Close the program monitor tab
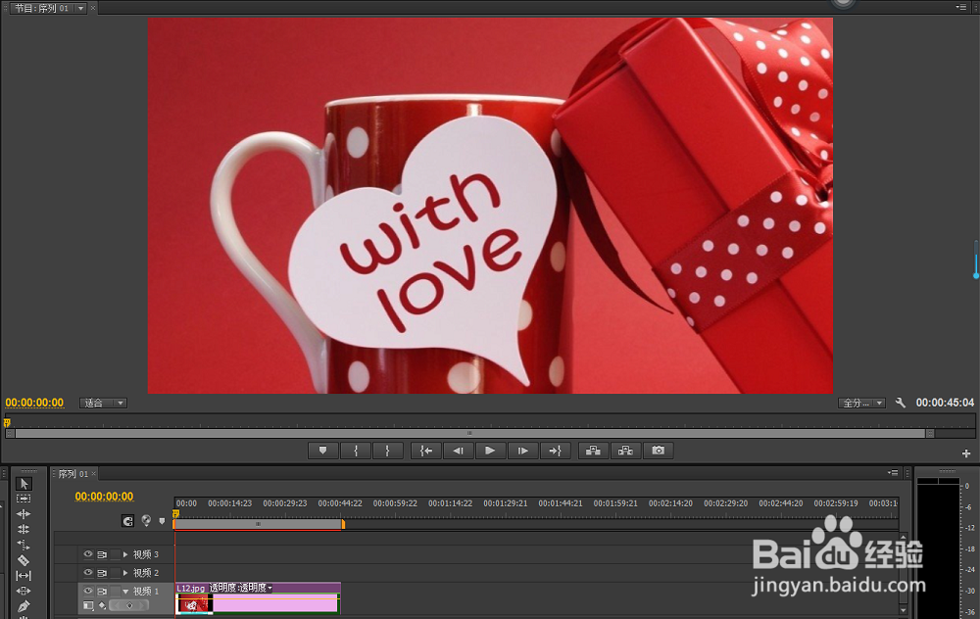 coord(93,8)
